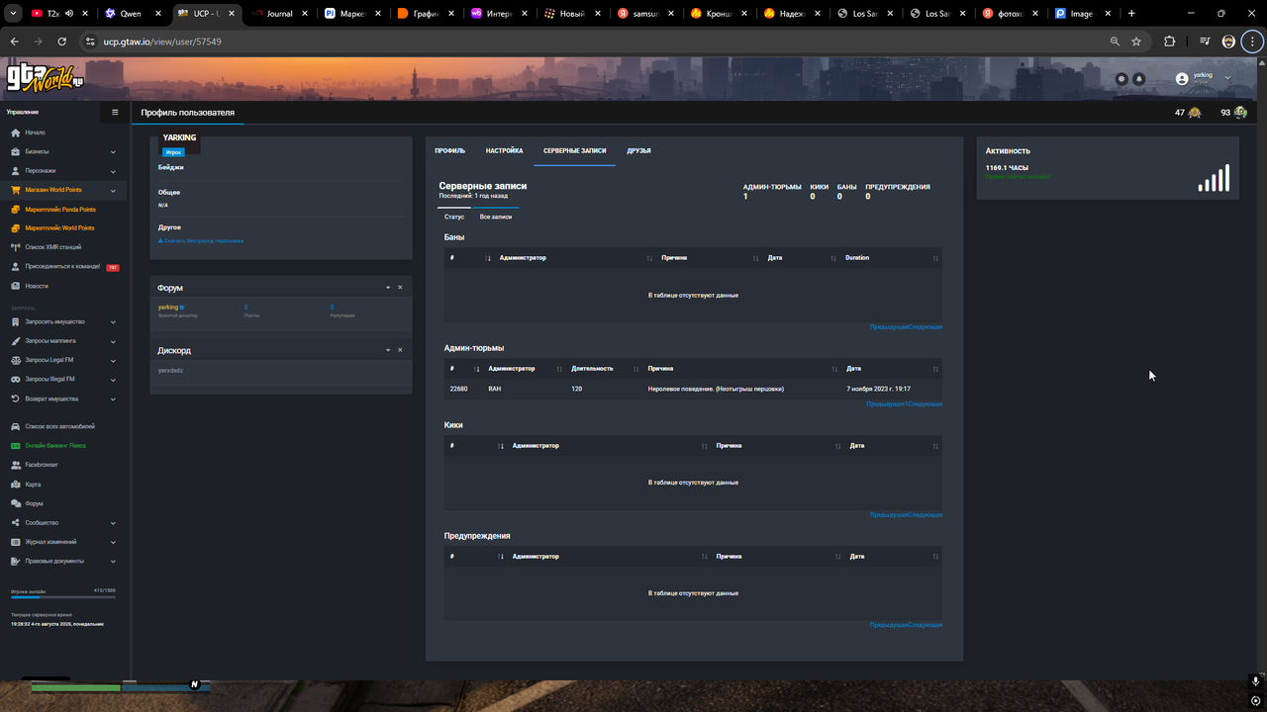Close the Форум panel with X

pyautogui.click(x=400, y=288)
